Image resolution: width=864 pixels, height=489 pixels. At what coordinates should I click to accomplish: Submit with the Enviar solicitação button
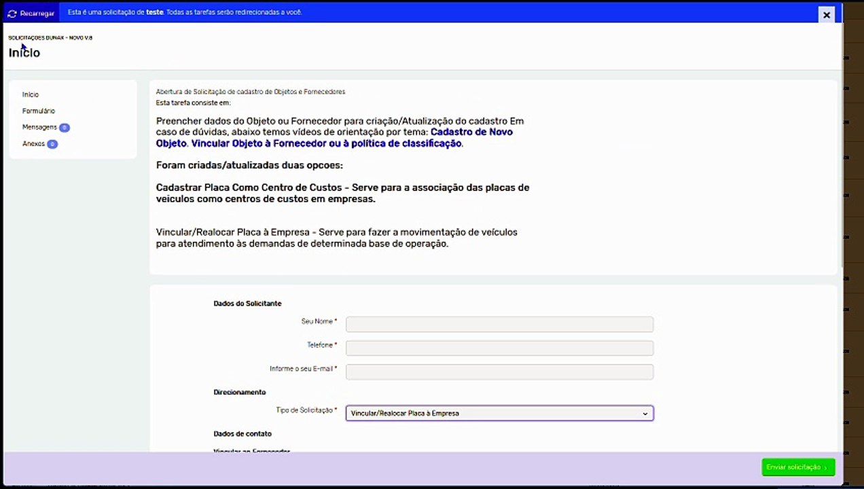tap(798, 467)
